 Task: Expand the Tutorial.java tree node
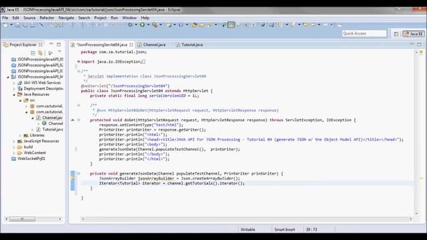click(33, 129)
